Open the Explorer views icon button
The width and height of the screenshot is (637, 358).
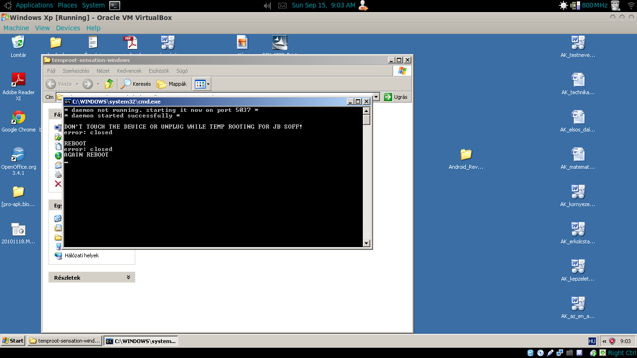click(x=200, y=84)
